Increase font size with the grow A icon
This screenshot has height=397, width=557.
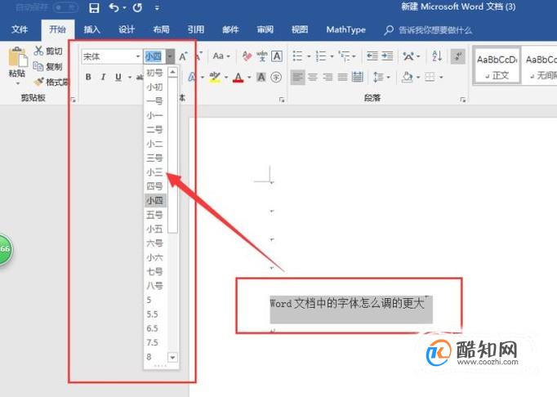pos(183,56)
